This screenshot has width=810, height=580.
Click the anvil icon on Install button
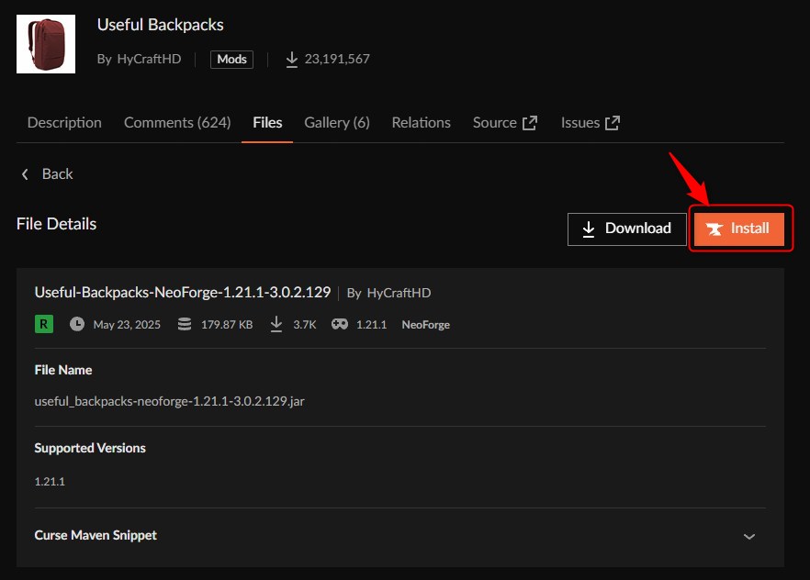[x=714, y=229]
